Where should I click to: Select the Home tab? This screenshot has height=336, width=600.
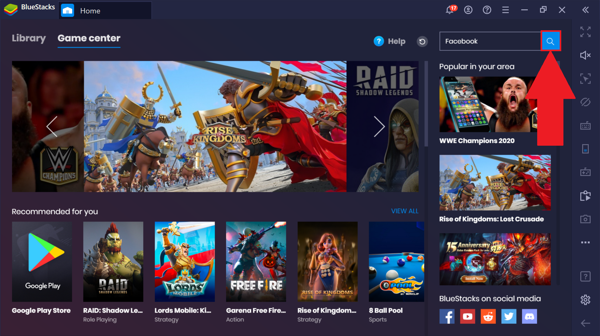(x=105, y=11)
